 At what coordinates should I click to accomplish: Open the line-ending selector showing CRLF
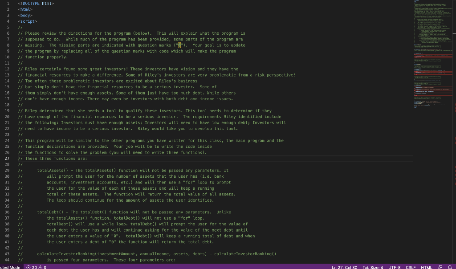point(410,267)
